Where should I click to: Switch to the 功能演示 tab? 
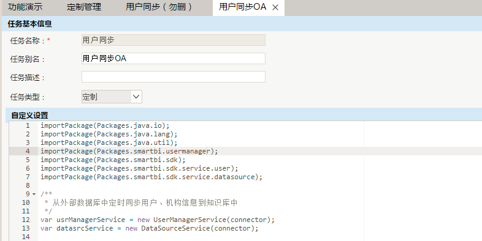(x=25, y=7)
